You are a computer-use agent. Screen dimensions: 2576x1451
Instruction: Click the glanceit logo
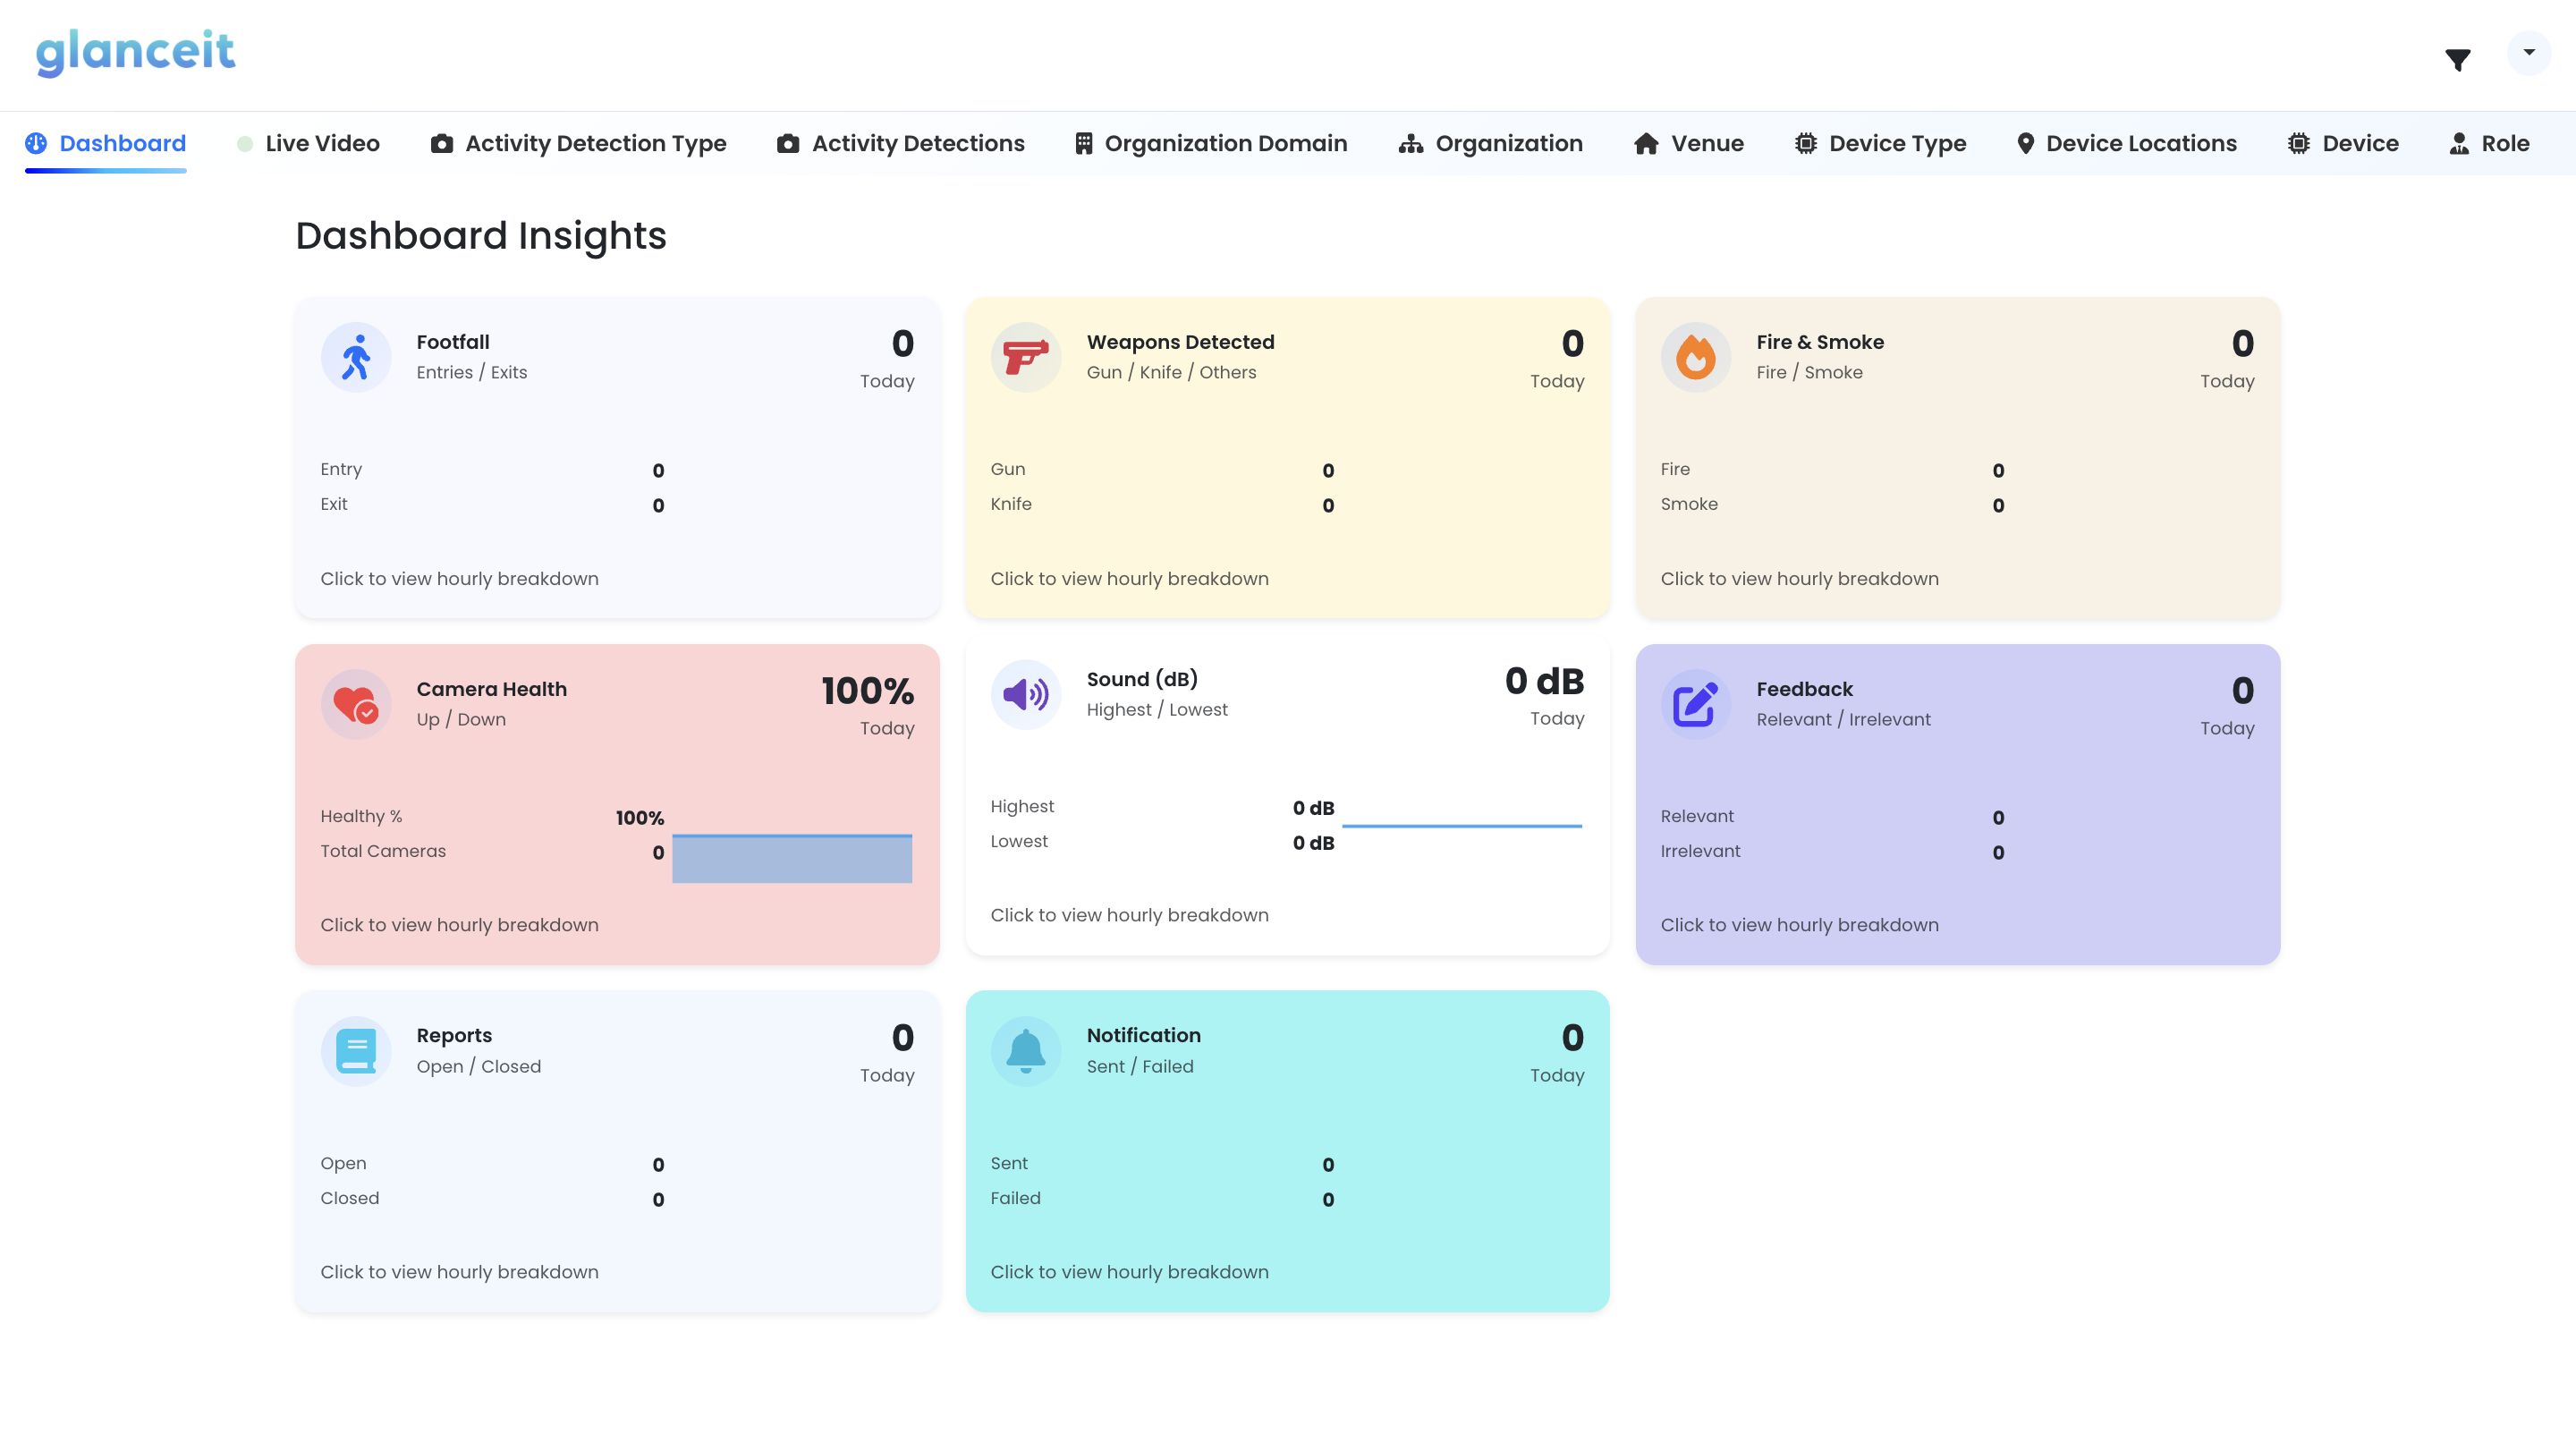tap(135, 52)
